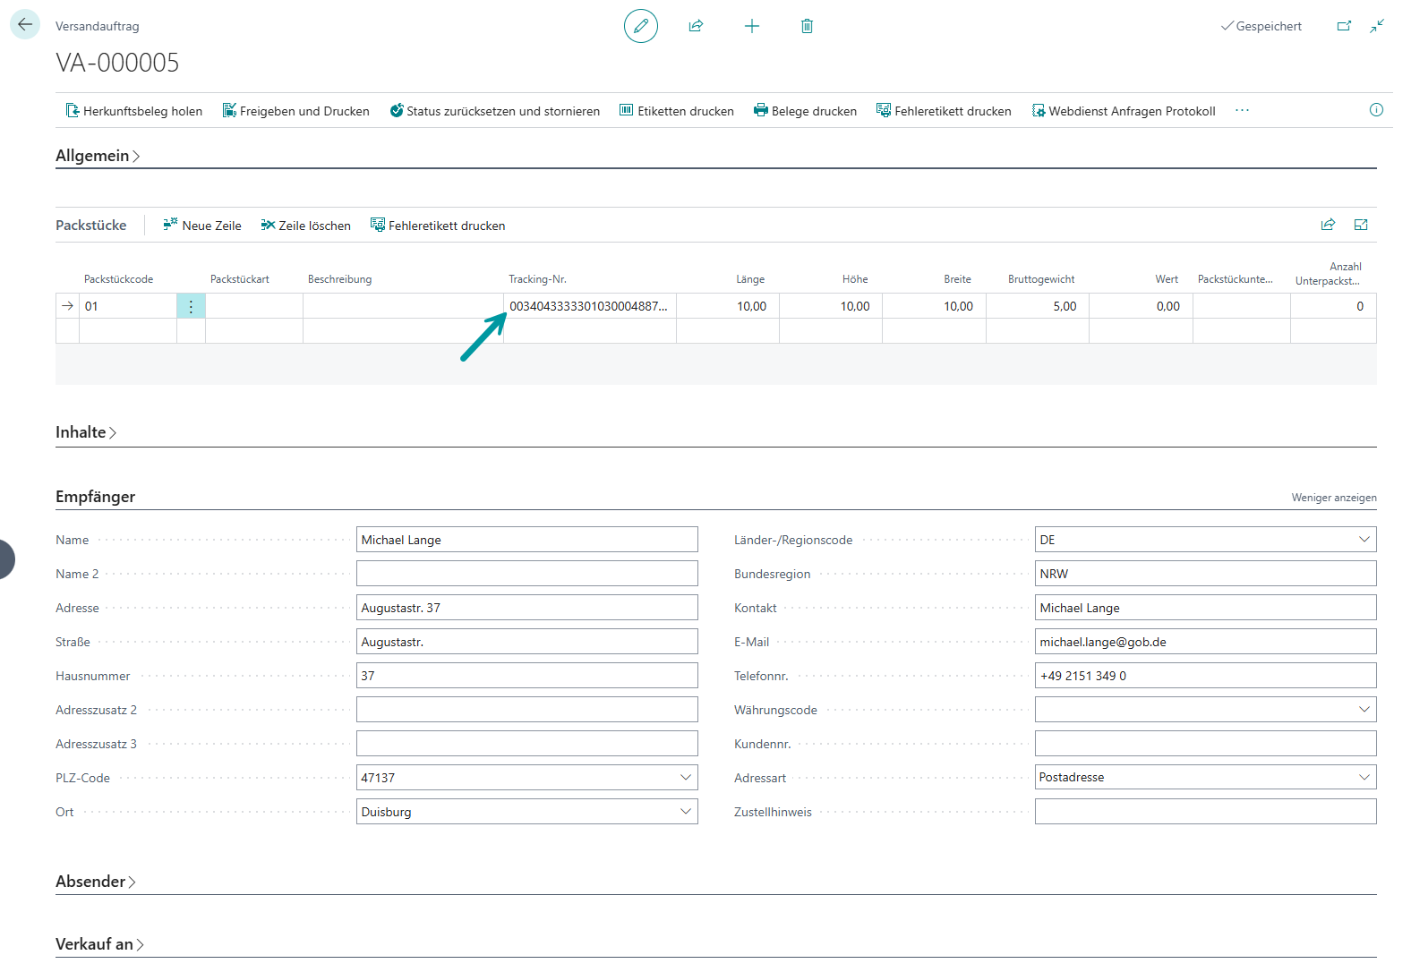Click the trash delete icon
The height and width of the screenshot is (972, 1411).
click(x=807, y=26)
